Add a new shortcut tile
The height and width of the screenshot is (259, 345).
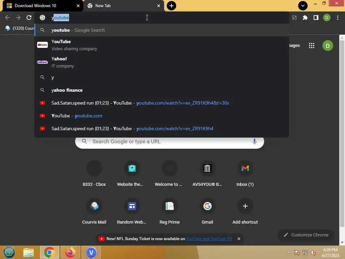245,212
